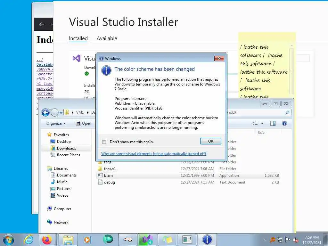The width and height of the screenshot is (328, 246).
Task: Open Firefox from the taskbar
Action: (x=47, y=240)
